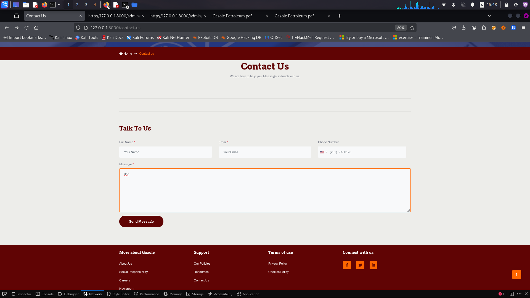Toggle Bluetooth from the system tray
The height and width of the screenshot is (298, 530).
(x=454, y=5)
